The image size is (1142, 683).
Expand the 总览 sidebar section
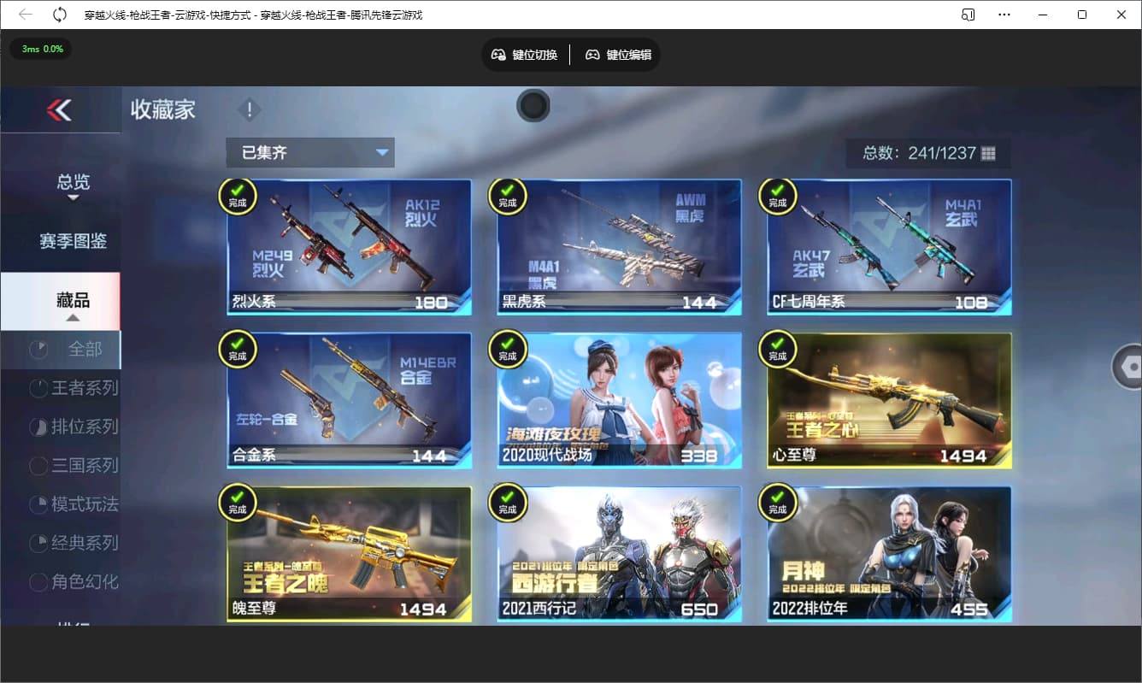71,182
